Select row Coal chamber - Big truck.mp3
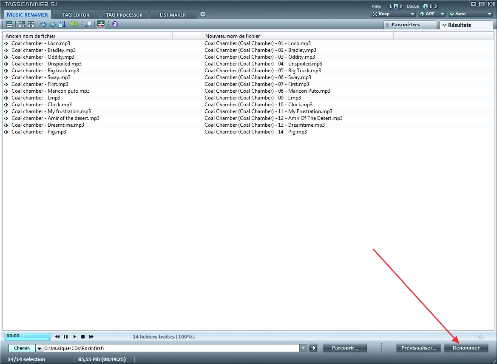Image resolution: width=497 pixels, height=364 pixels. (45, 71)
